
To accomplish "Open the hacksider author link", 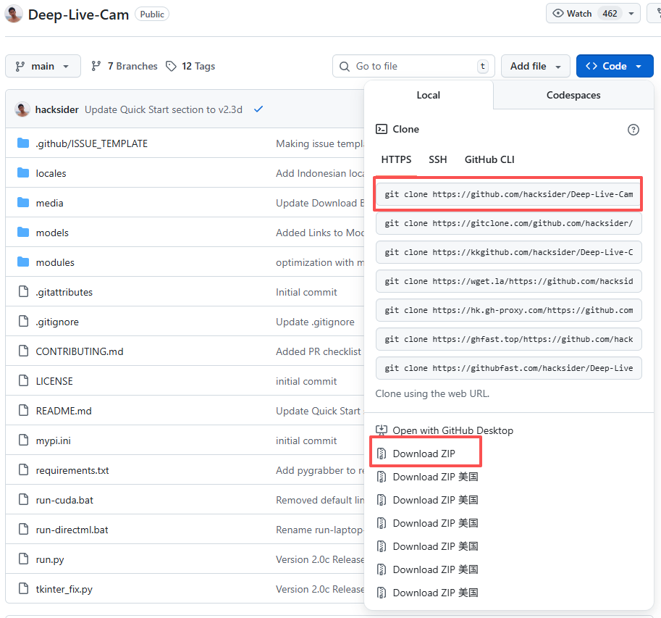I will (x=57, y=109).
